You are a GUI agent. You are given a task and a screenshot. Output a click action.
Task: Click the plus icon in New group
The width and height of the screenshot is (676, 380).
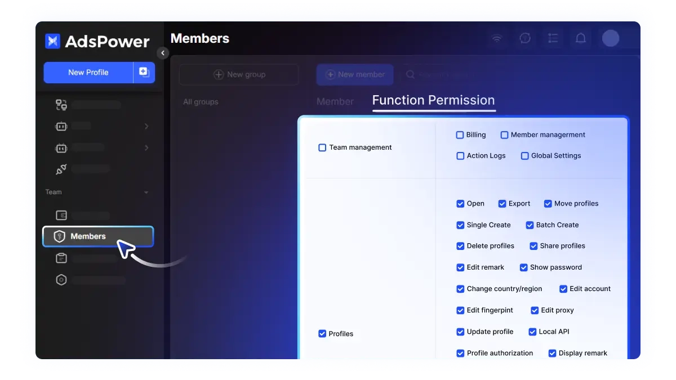(219, 74)
